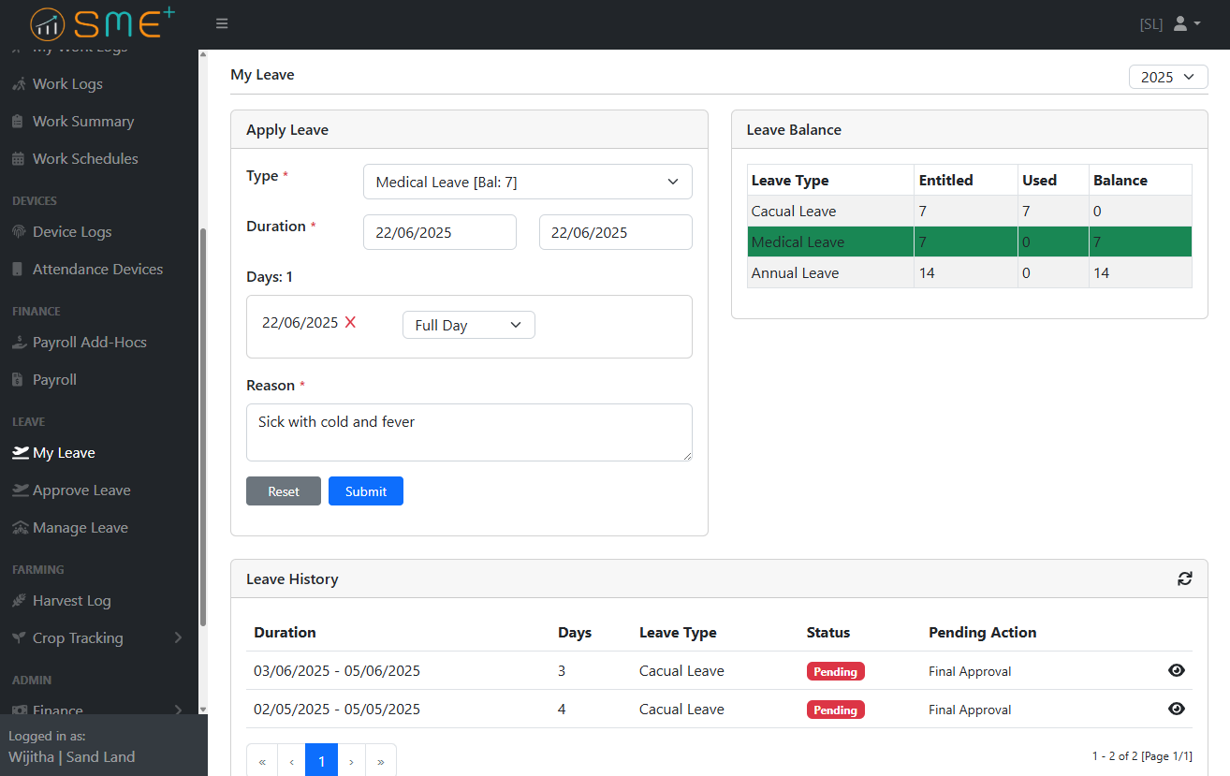1230x776 pixels.
Task: Go to last page of leave history
Action: (381, 762)
